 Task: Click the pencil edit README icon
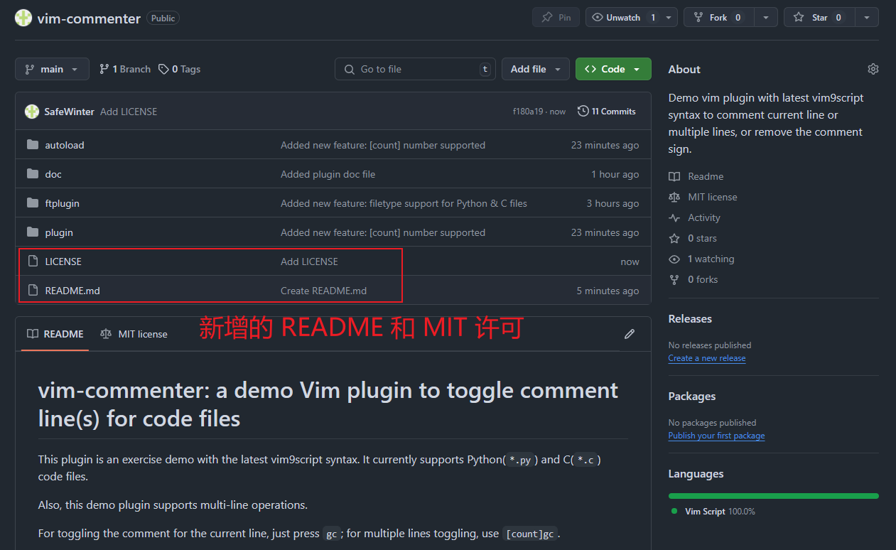click(x=629, y=334)
